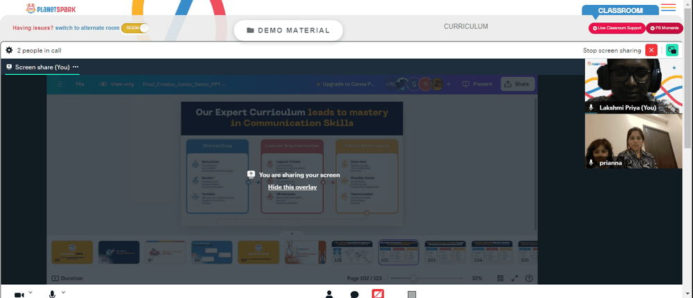Click the camera icon in bottom bar

pyautogui.click(x=19, y=295)
